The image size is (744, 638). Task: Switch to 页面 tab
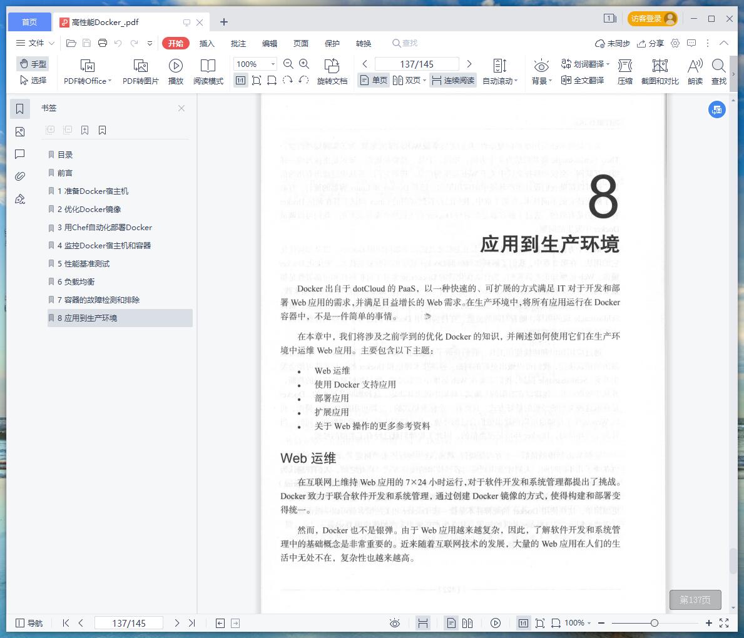point(301,43)
